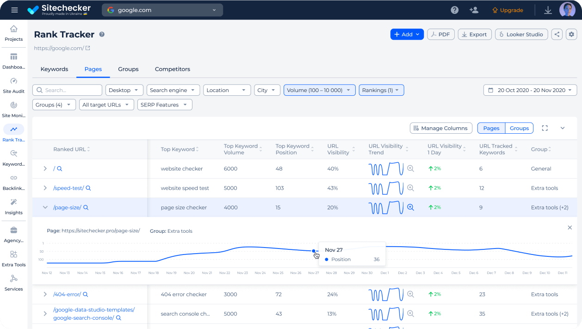
Task: Switch table view to Pages
Action: point(491,128)
